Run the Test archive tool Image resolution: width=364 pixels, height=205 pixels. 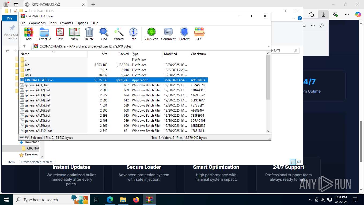click(x=60, y=34)
